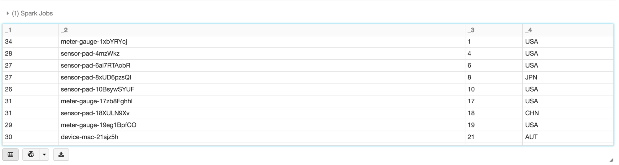619x165 pixels.
Task: Click the _3 column header
Action: tap(471, 30)
